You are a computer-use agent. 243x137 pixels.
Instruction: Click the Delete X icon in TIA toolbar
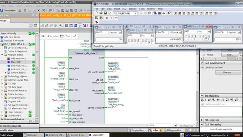tap(39, 10)
